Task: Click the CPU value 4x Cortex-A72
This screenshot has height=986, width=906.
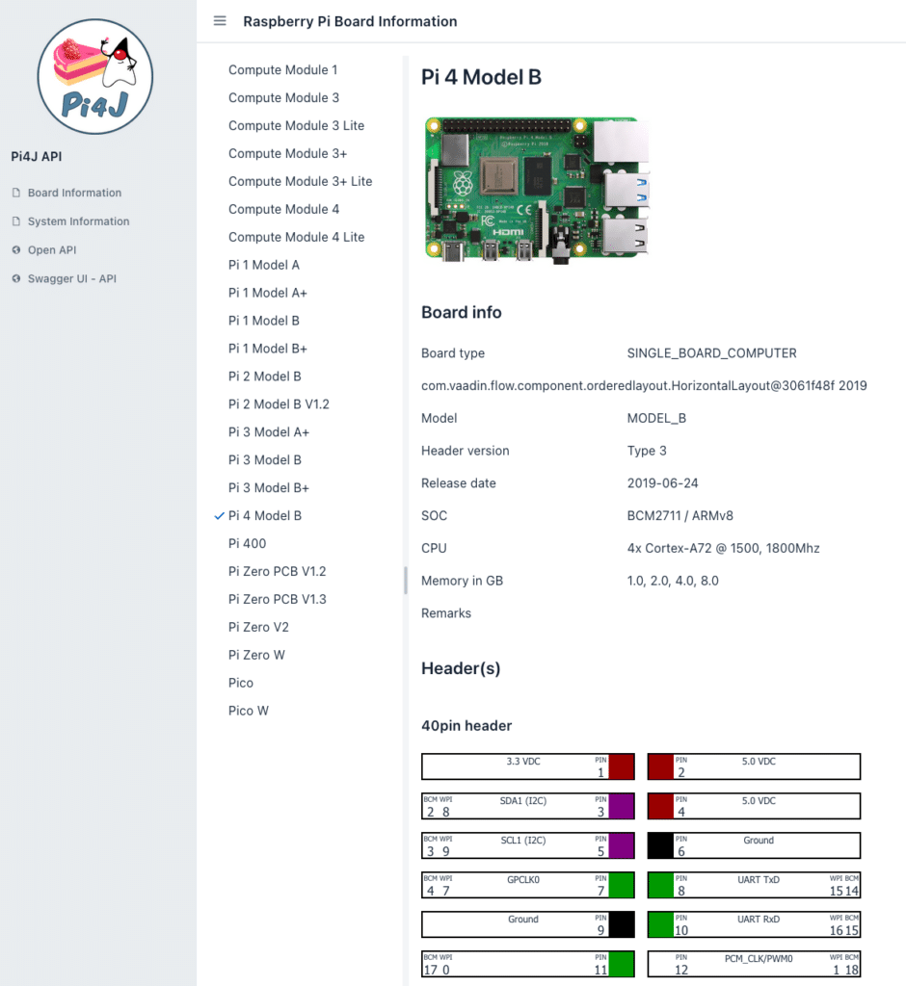Action: point(724,548)
